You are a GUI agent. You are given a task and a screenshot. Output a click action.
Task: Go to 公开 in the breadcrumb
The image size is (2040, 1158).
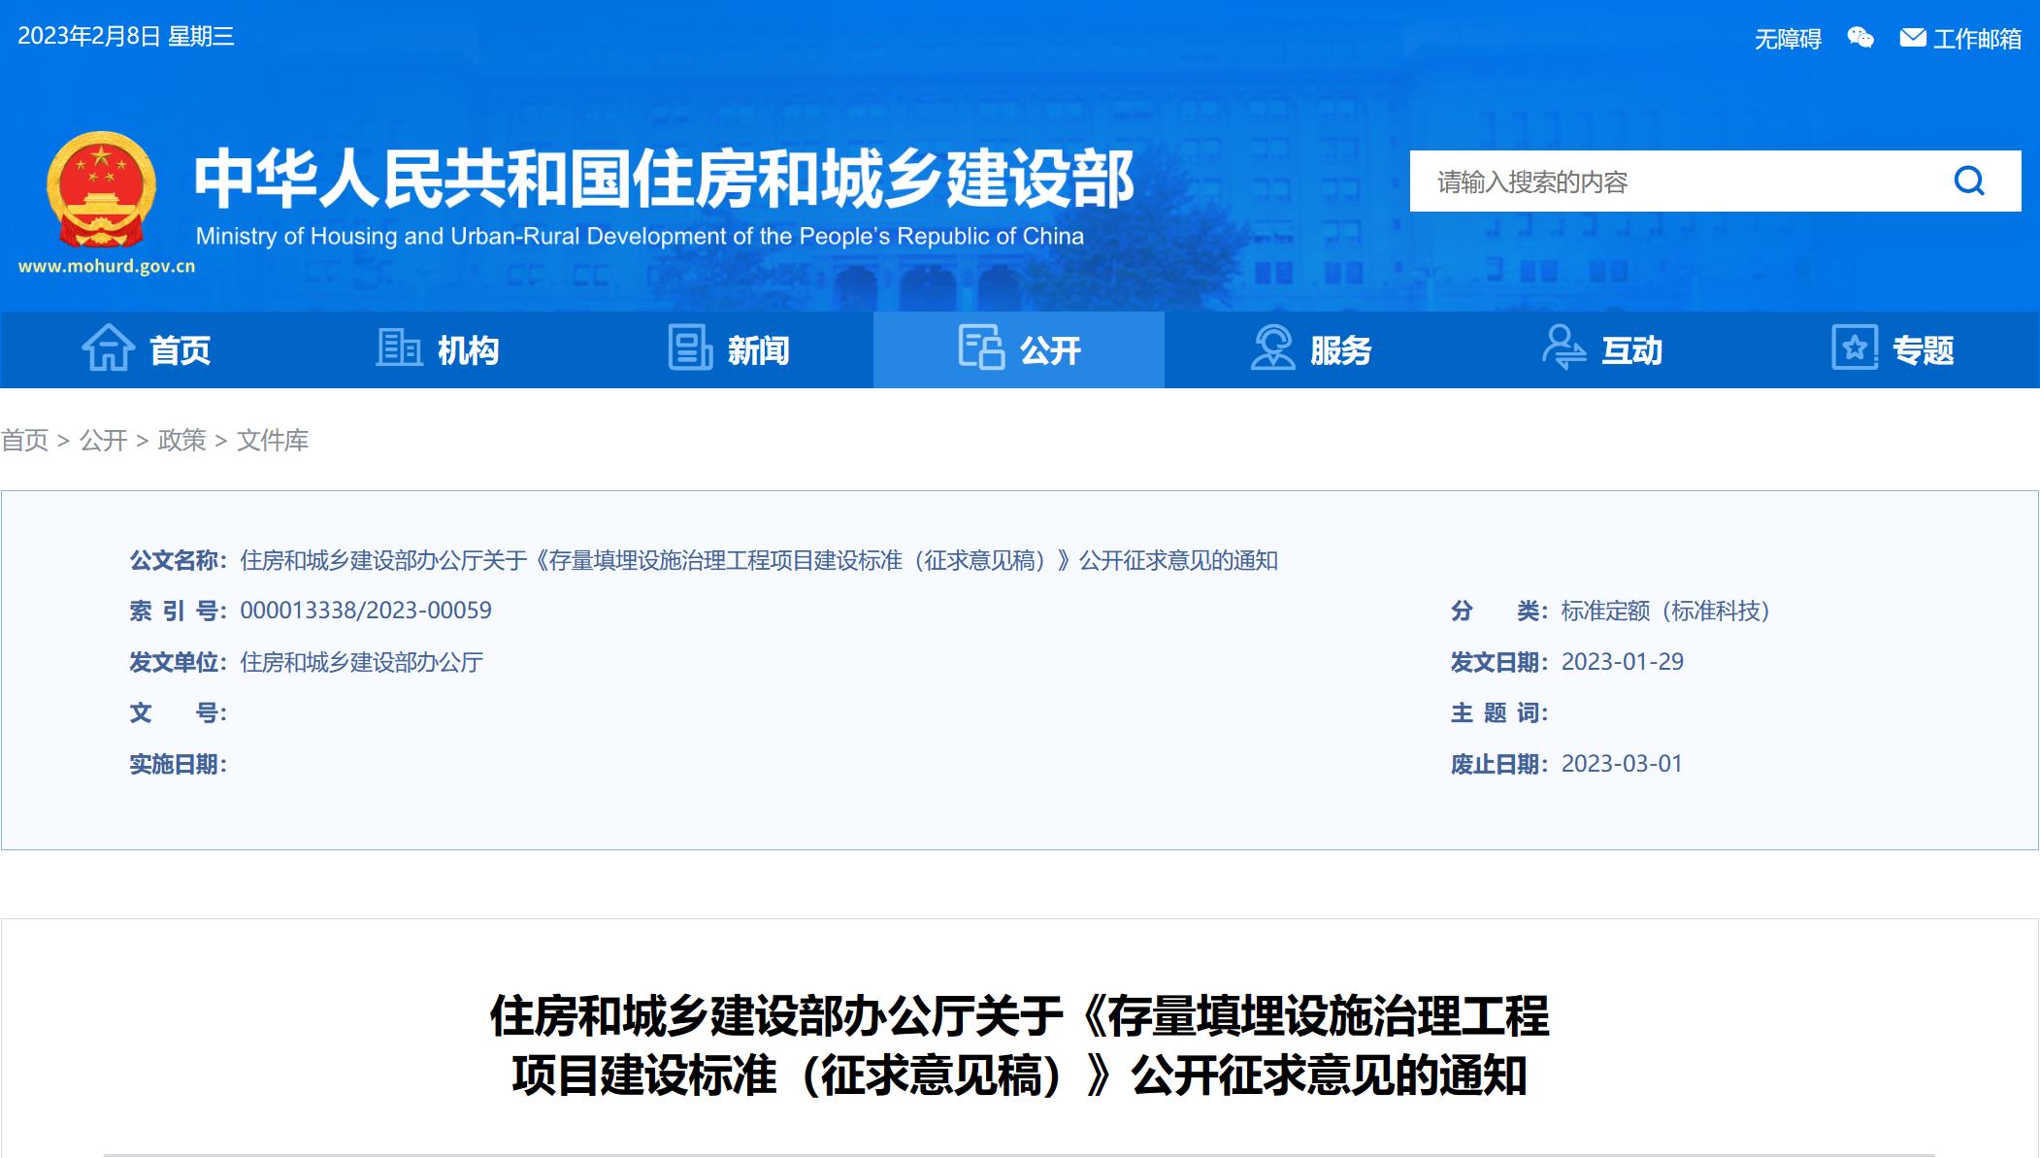[x=104, y=441]
